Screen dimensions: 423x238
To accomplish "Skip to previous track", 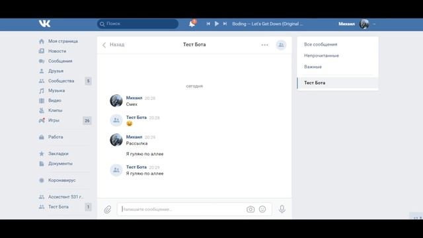I will (208, 24).
